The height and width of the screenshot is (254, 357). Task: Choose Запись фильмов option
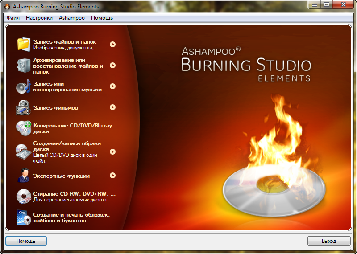pos(56,108)
